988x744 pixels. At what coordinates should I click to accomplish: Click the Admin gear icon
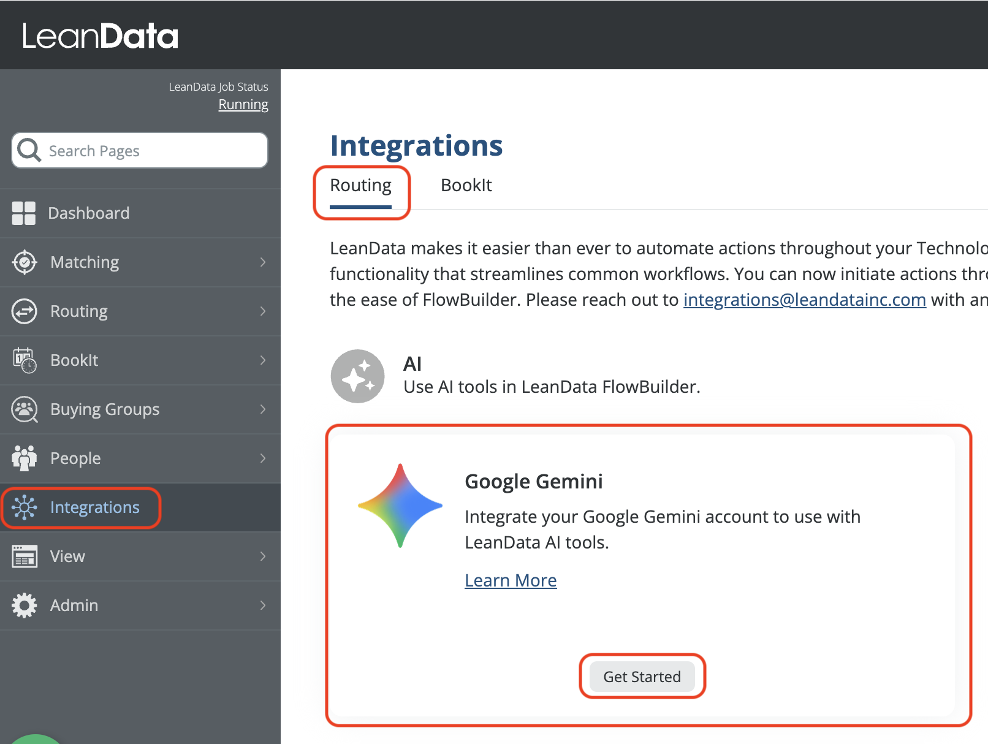pos(25,605)
